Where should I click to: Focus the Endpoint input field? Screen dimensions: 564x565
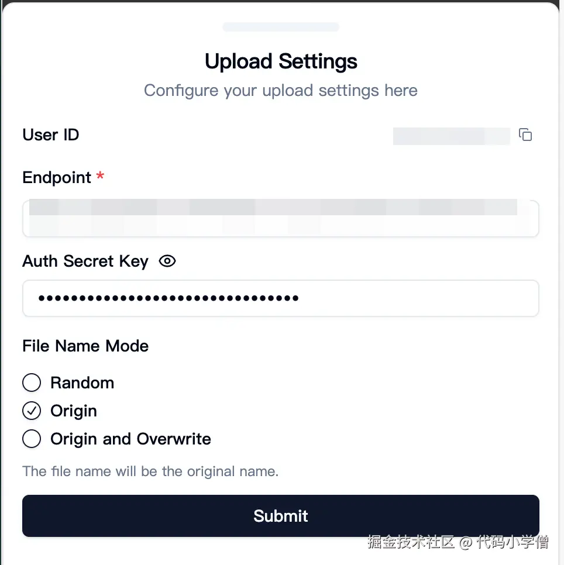(280, 219)
